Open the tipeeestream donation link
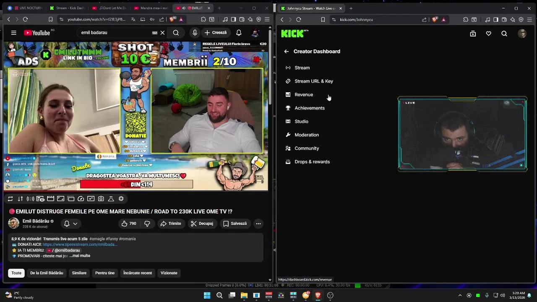537x302 pixels. pyautogui.click(x=80, y=245)
